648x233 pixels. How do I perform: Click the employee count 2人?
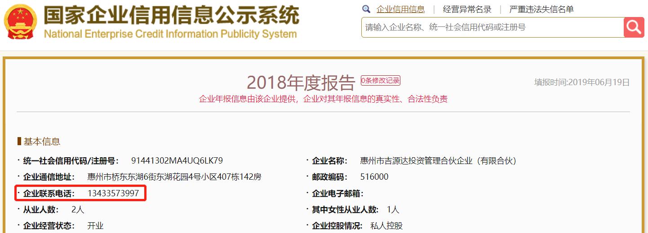(x=78, y=210)
